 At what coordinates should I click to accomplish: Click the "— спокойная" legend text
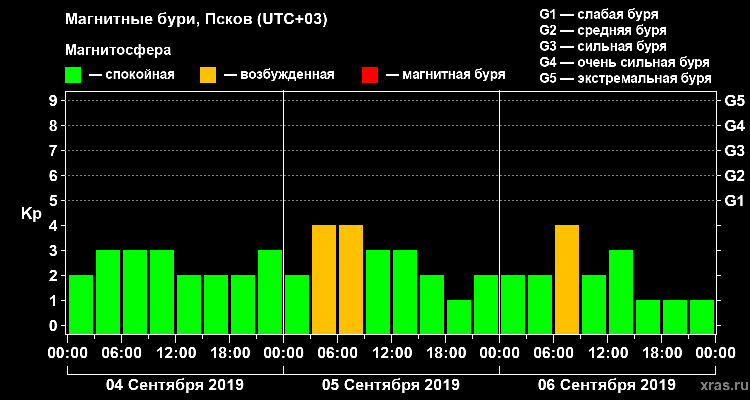tap(132, 75)
